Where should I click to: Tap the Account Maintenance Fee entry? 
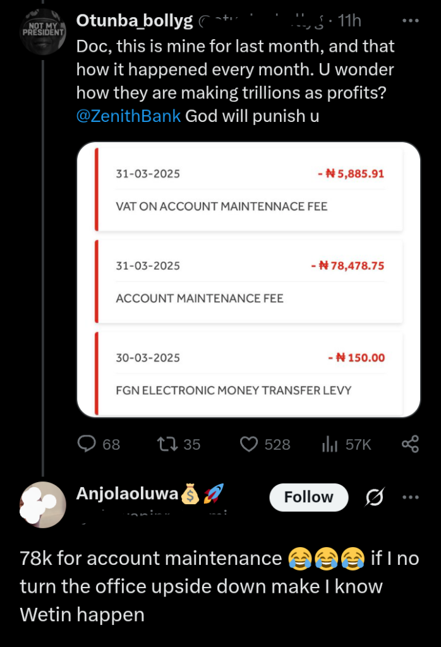(x=249, y=281)
